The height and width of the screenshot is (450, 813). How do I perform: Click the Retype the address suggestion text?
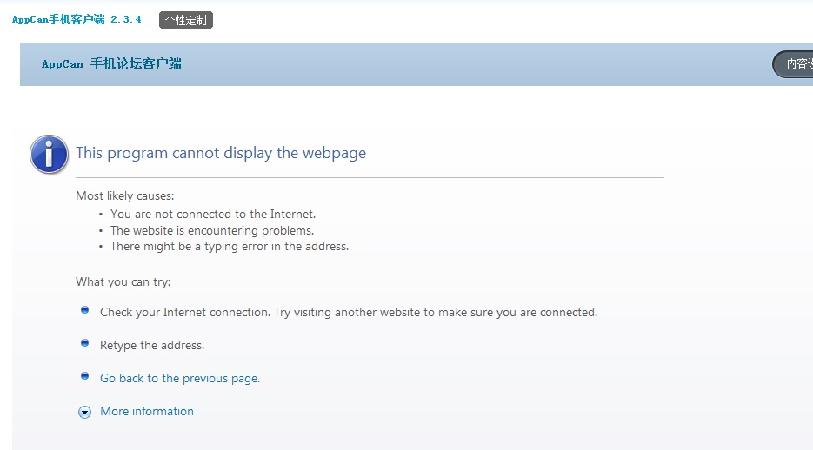(152, 346)
